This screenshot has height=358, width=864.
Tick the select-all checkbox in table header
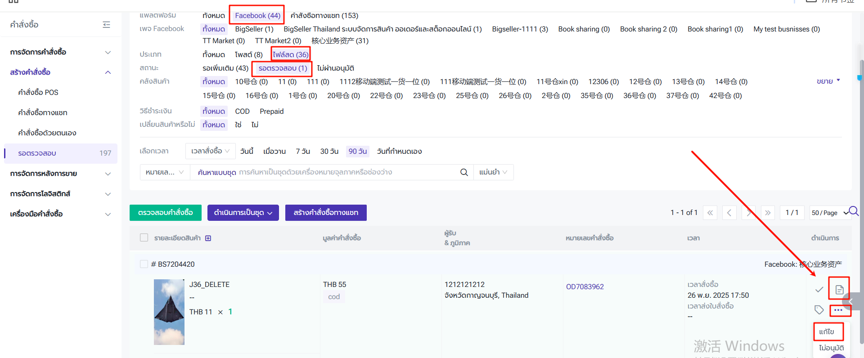(144, 237)
